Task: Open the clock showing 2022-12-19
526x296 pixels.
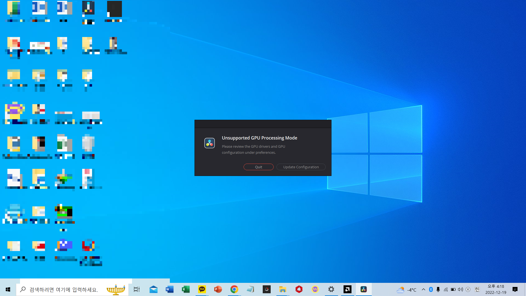Action: pyautogui.click(x=496, y=289)
